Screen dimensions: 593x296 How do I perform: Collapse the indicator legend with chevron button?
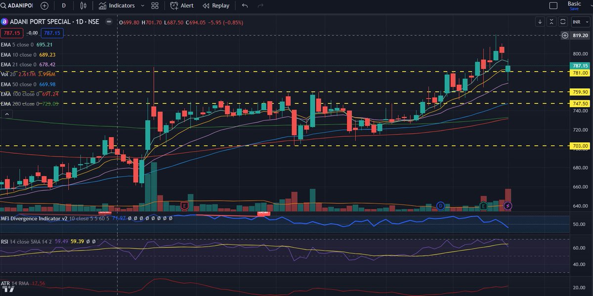pyautogui.click(x=6, y=114)
